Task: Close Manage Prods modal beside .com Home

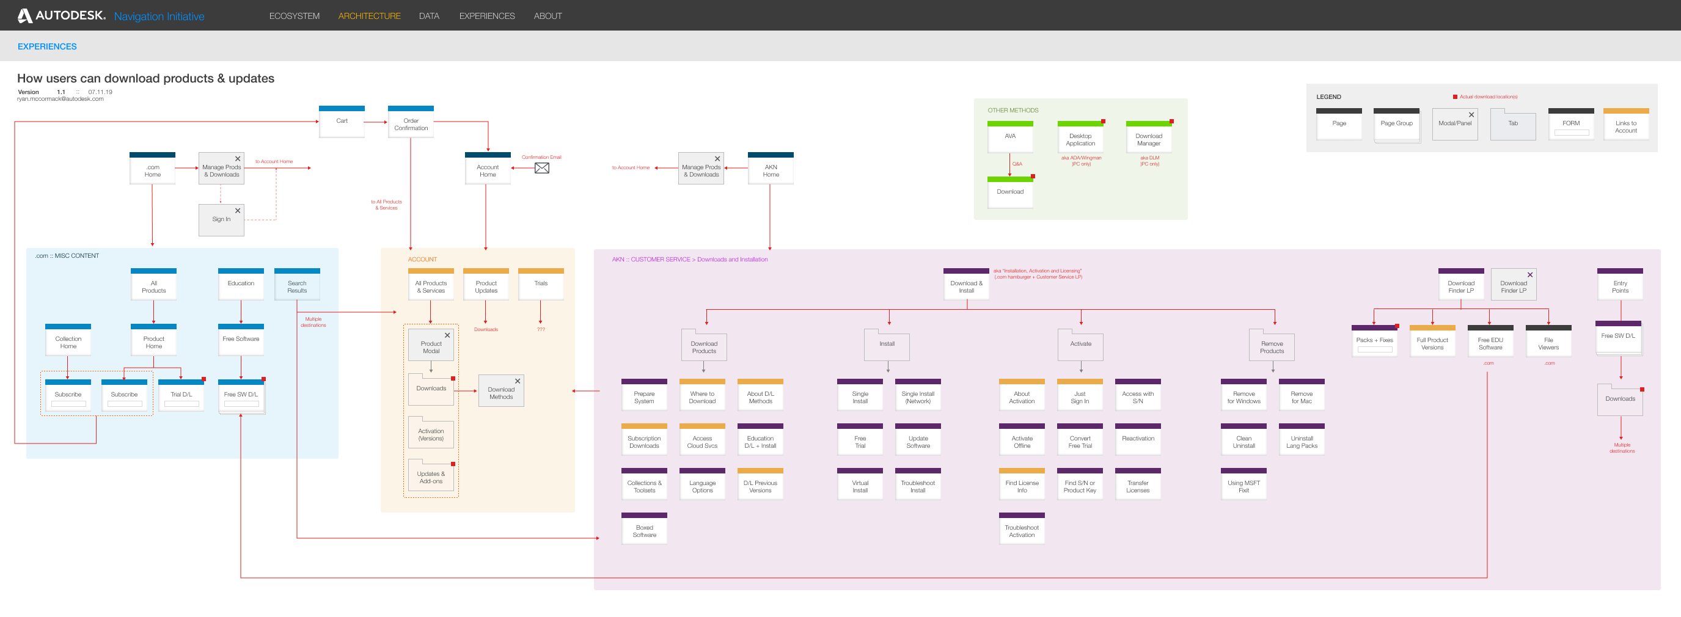Action: [x=238, y=158]
